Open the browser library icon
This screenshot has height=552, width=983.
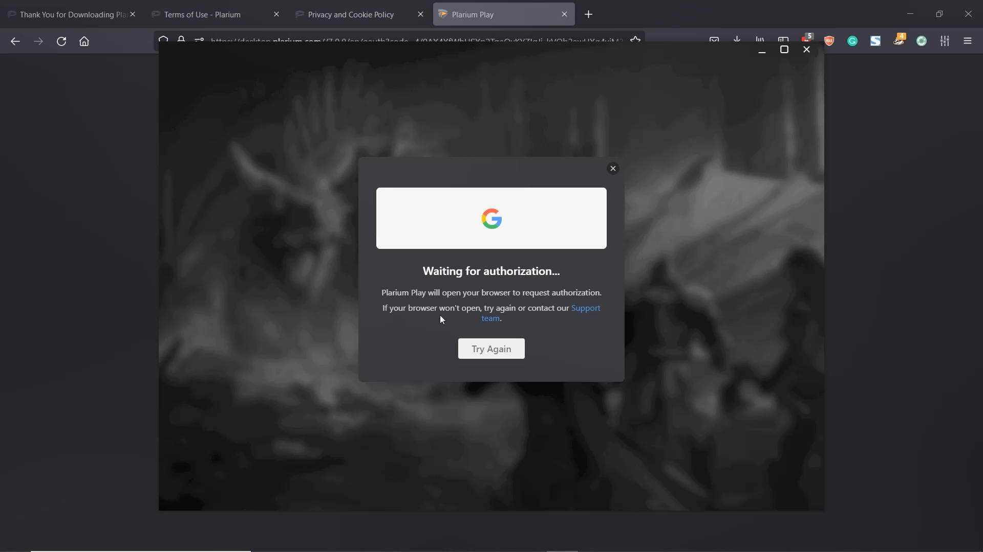point(760,40)
